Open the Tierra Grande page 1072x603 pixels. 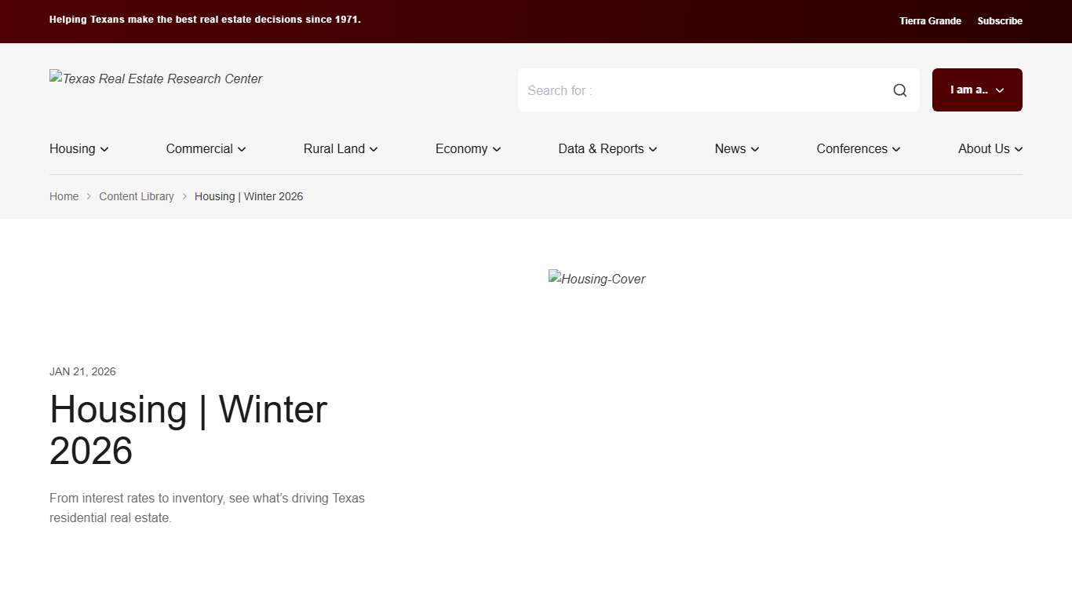tap(930, 20)
